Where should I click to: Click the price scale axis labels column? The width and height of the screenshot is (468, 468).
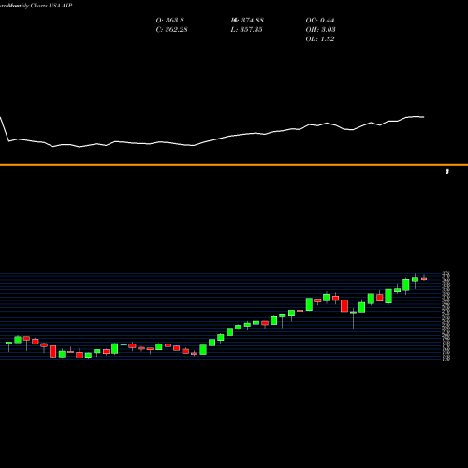[x=446, y=316]
